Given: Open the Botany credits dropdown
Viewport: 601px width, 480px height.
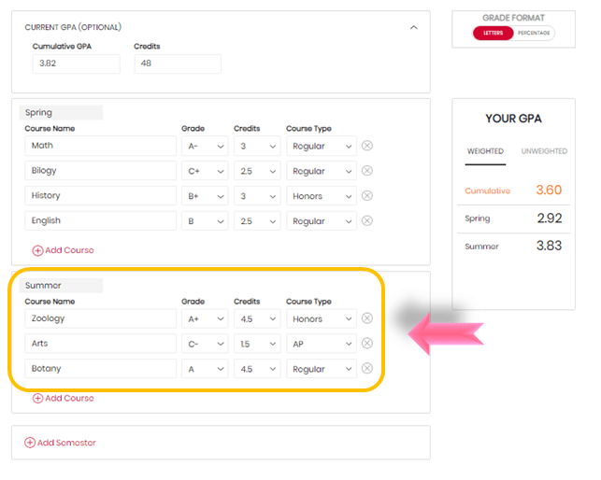Looking at the screenshot, I should tap(257, 369).
